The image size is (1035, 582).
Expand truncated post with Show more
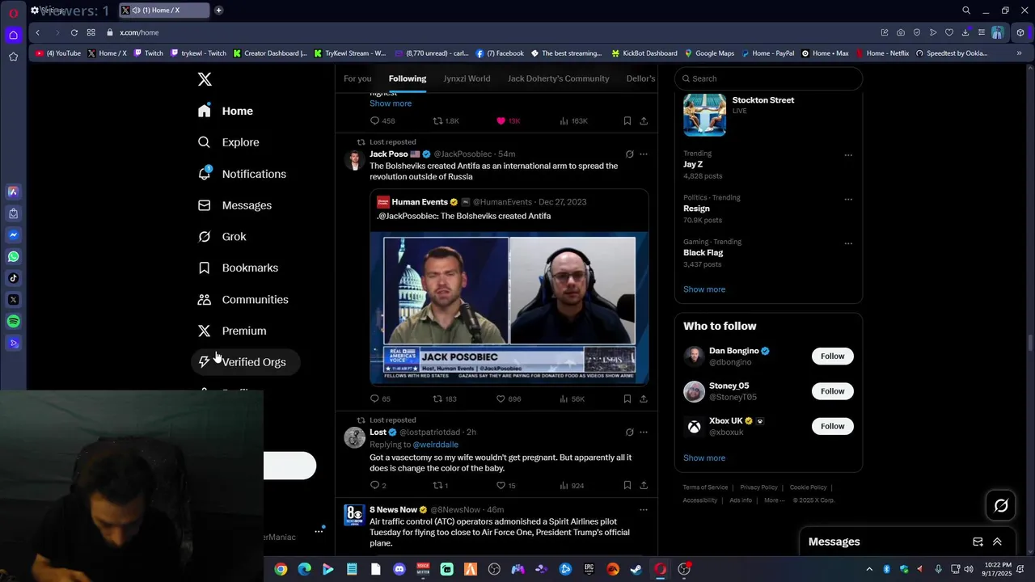(391, 103)
